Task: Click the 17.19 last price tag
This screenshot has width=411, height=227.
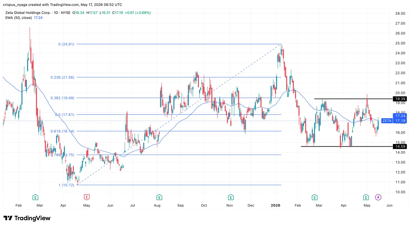Action: [x=400, y=121]
